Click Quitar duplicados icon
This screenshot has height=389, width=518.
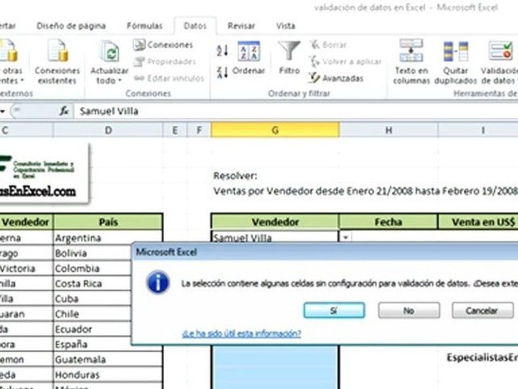pyautogui.click(x=455, y=62)
